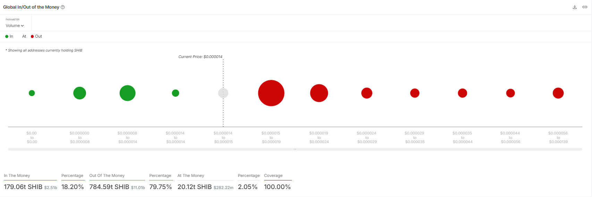The image size is (592, 197).
Task: Open the Volume parameter dropdown
Action: tap(15, 26)
